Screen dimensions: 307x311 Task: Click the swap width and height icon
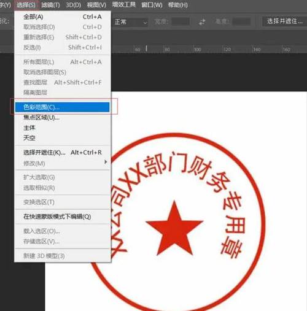click(x=202, y=21)
